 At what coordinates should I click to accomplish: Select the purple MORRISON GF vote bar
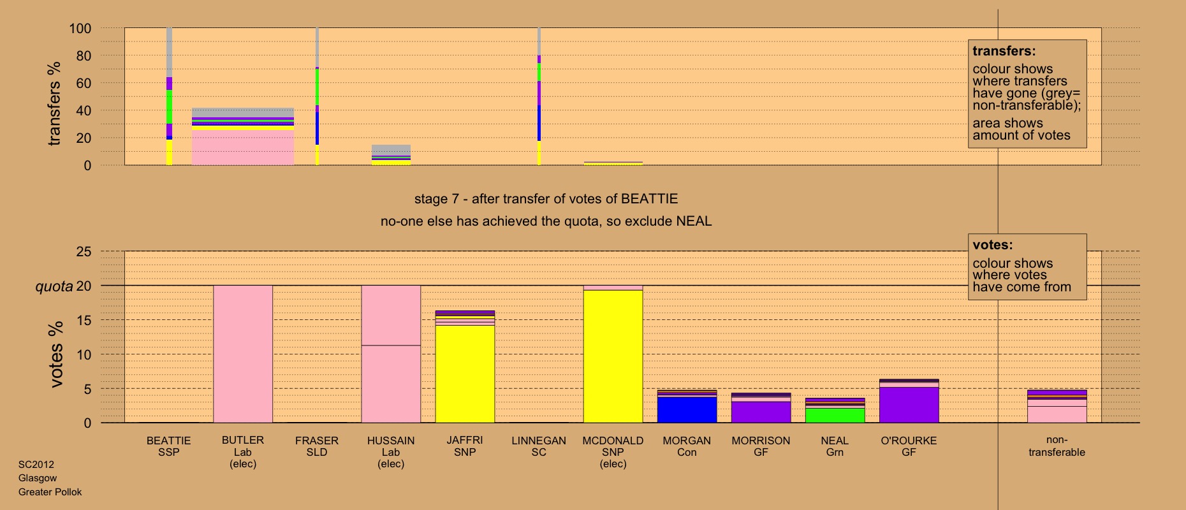(761, 411)
